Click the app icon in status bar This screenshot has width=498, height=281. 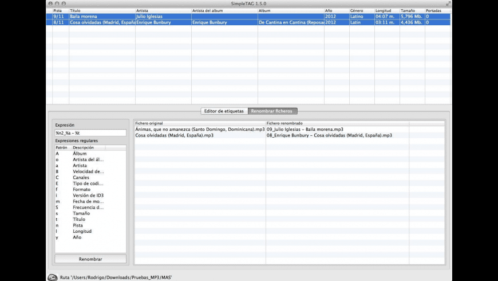(53, 277)
